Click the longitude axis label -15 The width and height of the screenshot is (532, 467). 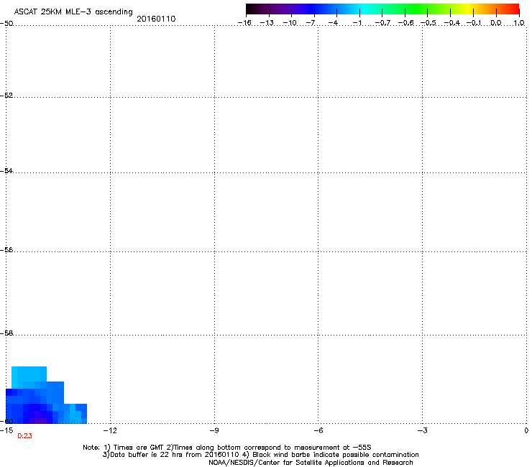click(x=6, y=430)
